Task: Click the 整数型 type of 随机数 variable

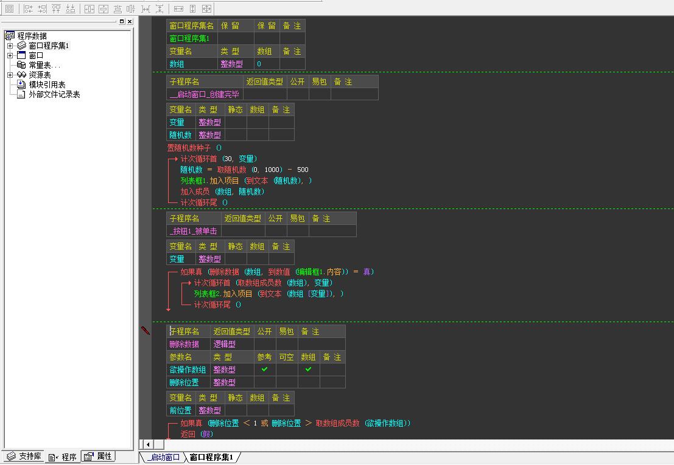Action: coord(210,135)
